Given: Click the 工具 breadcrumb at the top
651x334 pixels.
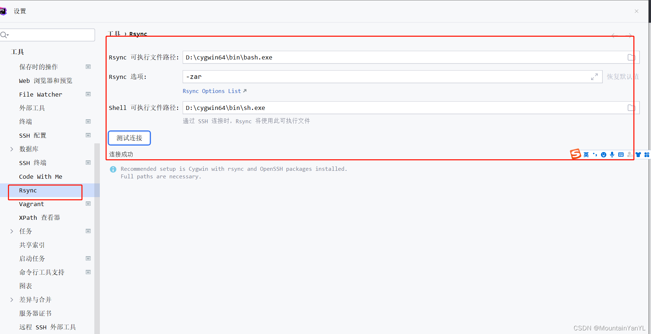Looking at the screenshot, I should tap(114, 34).
